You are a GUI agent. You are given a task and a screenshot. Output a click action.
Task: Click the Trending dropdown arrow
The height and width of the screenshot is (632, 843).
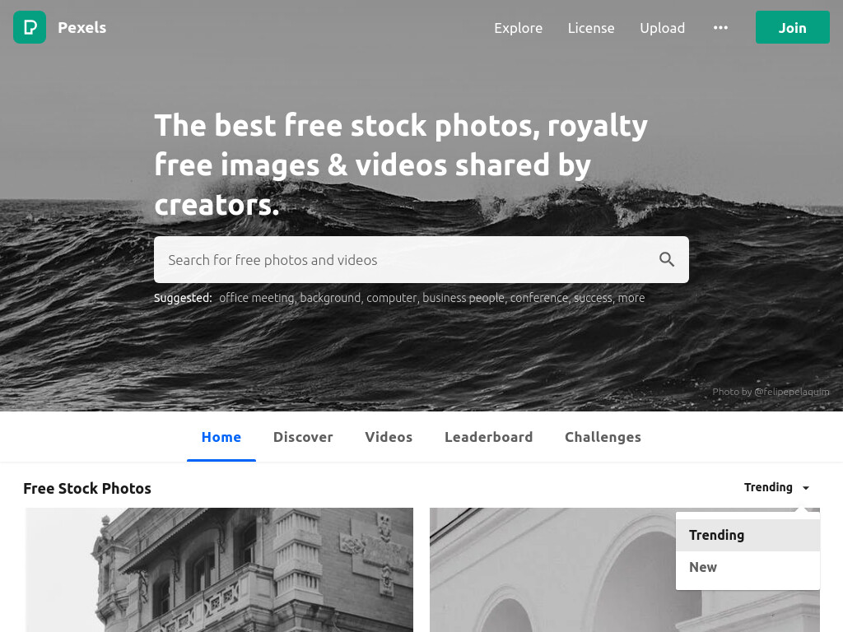pyautogui.click(x=806, y=488)
